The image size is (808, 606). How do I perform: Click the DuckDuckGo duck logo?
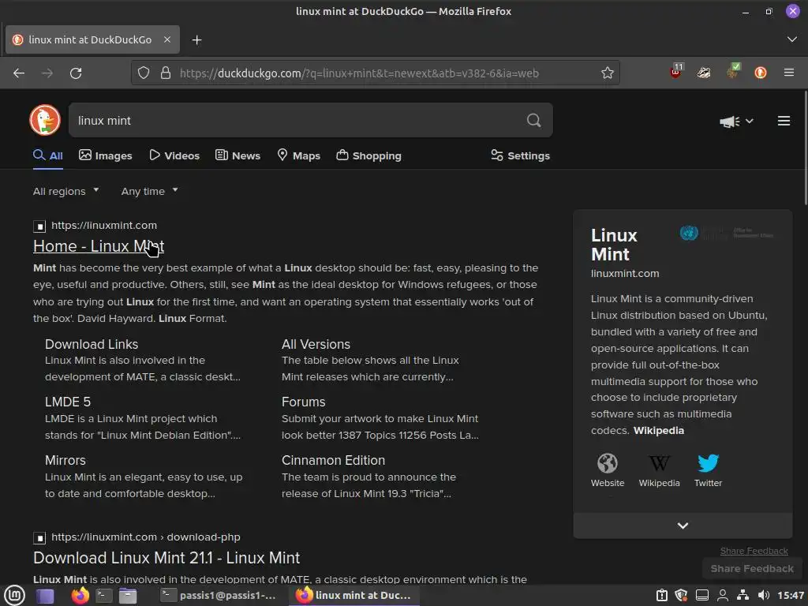(x=45, y=120)
